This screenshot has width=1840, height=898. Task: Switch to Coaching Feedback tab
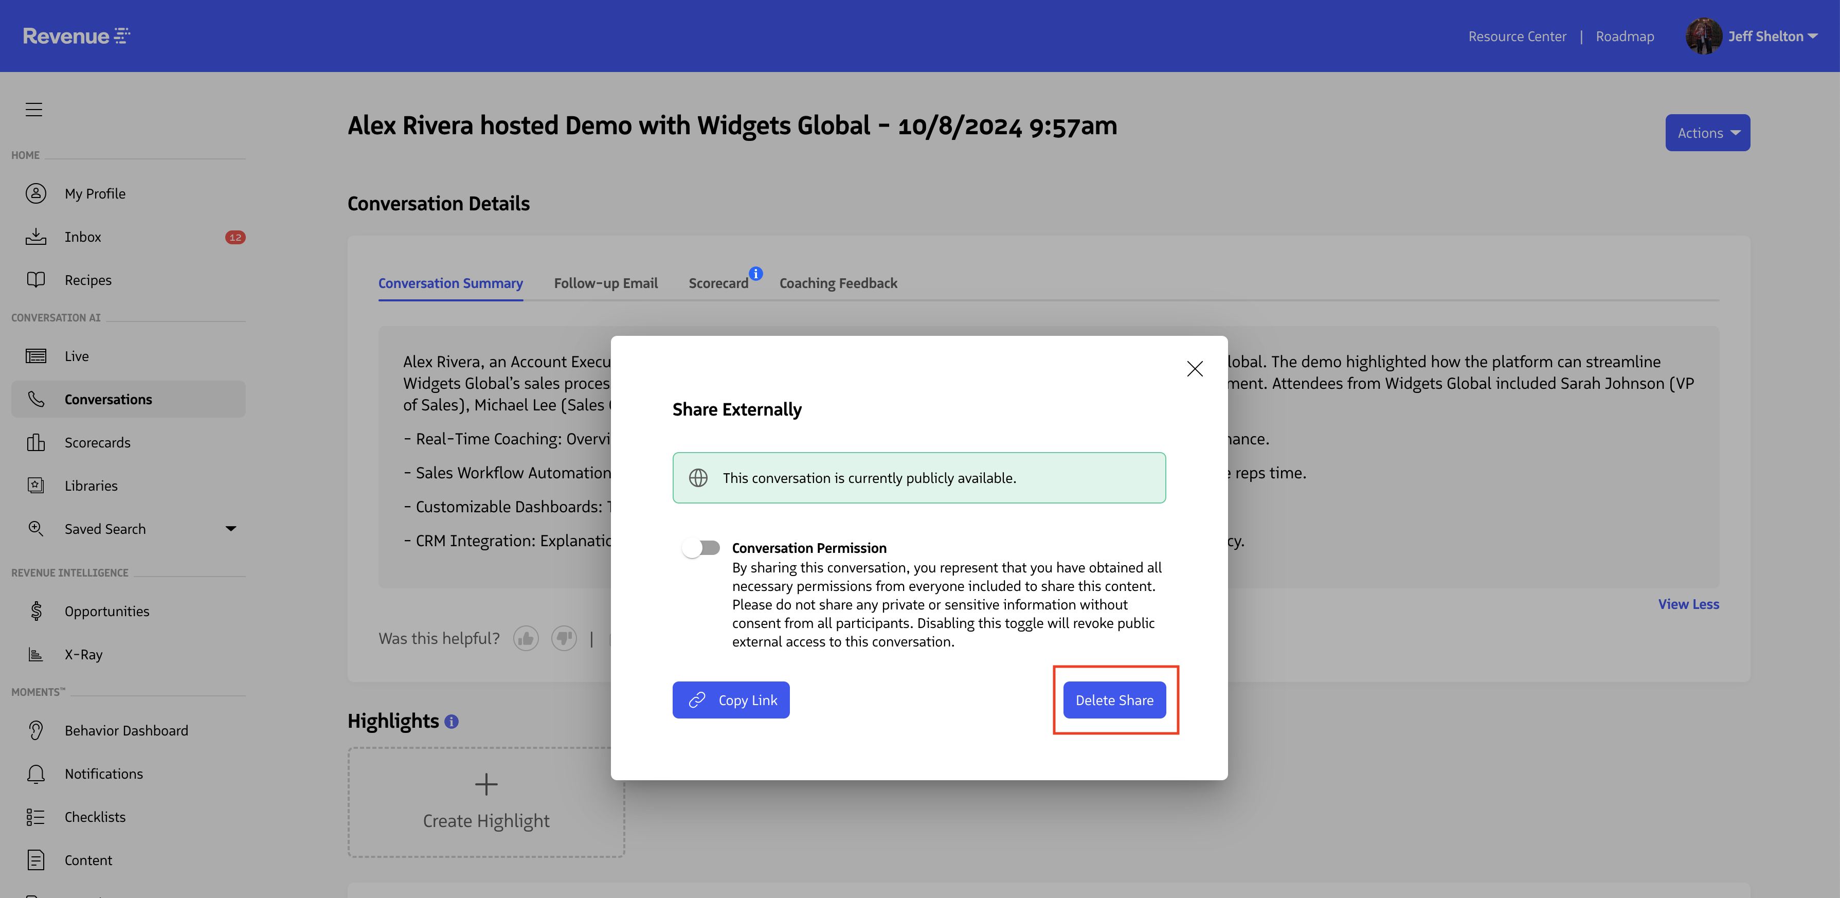tap(838, 283)
